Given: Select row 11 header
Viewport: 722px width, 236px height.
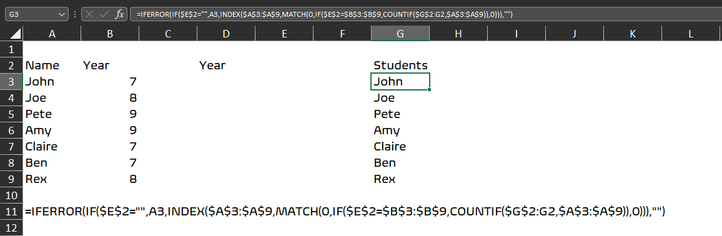Looking at the screenshot, I should [11, 211].
